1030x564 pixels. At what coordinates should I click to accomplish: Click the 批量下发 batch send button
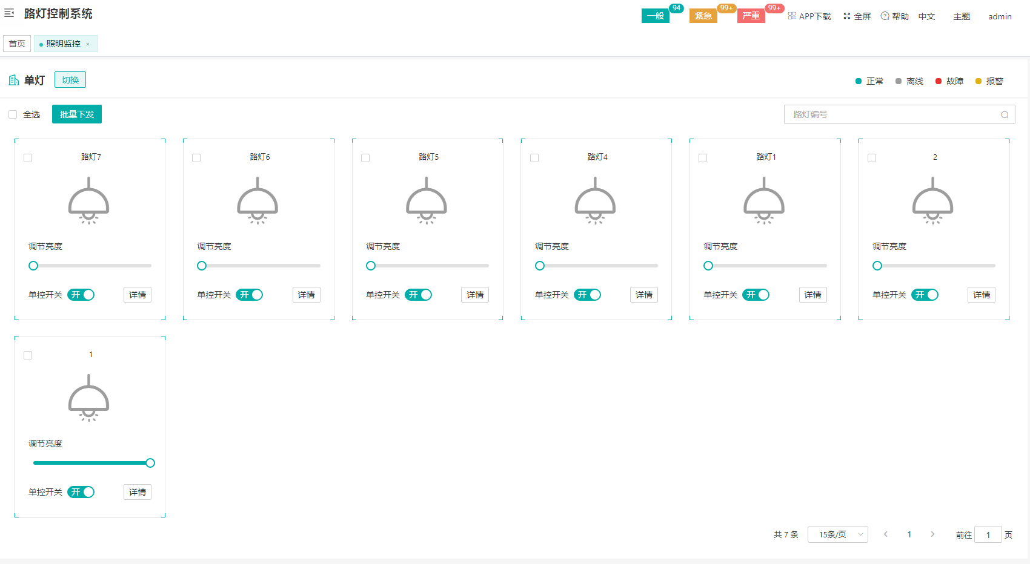[77, 114]
